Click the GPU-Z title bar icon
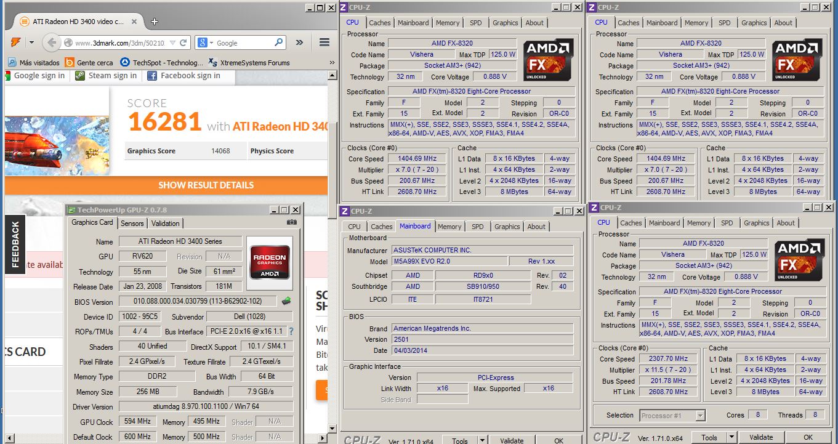Viewport: 838px width, 444px height. click(71, 210)
